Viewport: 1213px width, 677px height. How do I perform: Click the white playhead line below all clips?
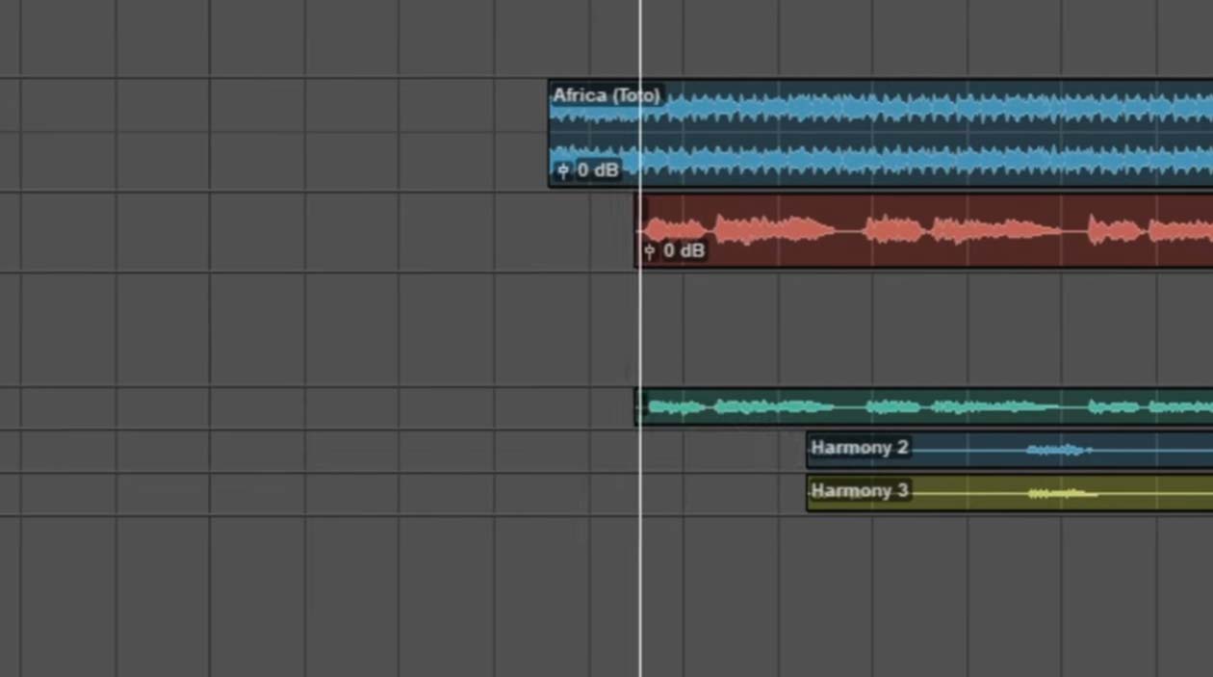[640, 597]
